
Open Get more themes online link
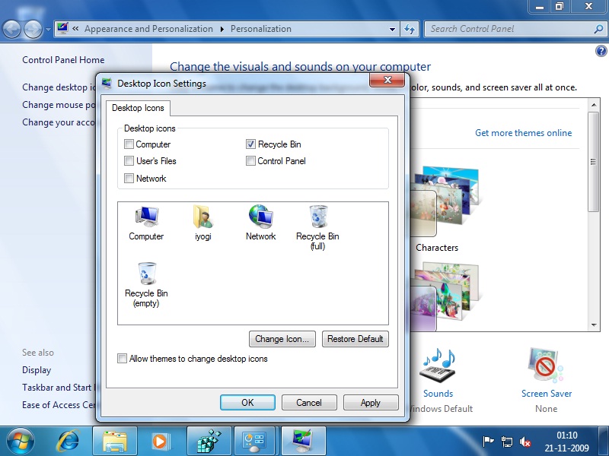coord(523,133)
